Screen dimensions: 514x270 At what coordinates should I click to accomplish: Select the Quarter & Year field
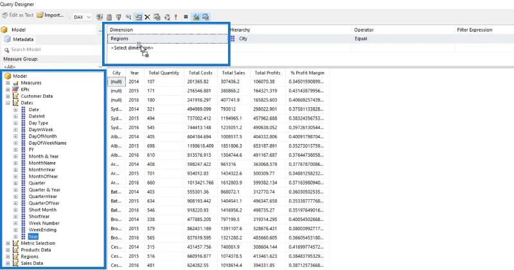tap(44, 190)
